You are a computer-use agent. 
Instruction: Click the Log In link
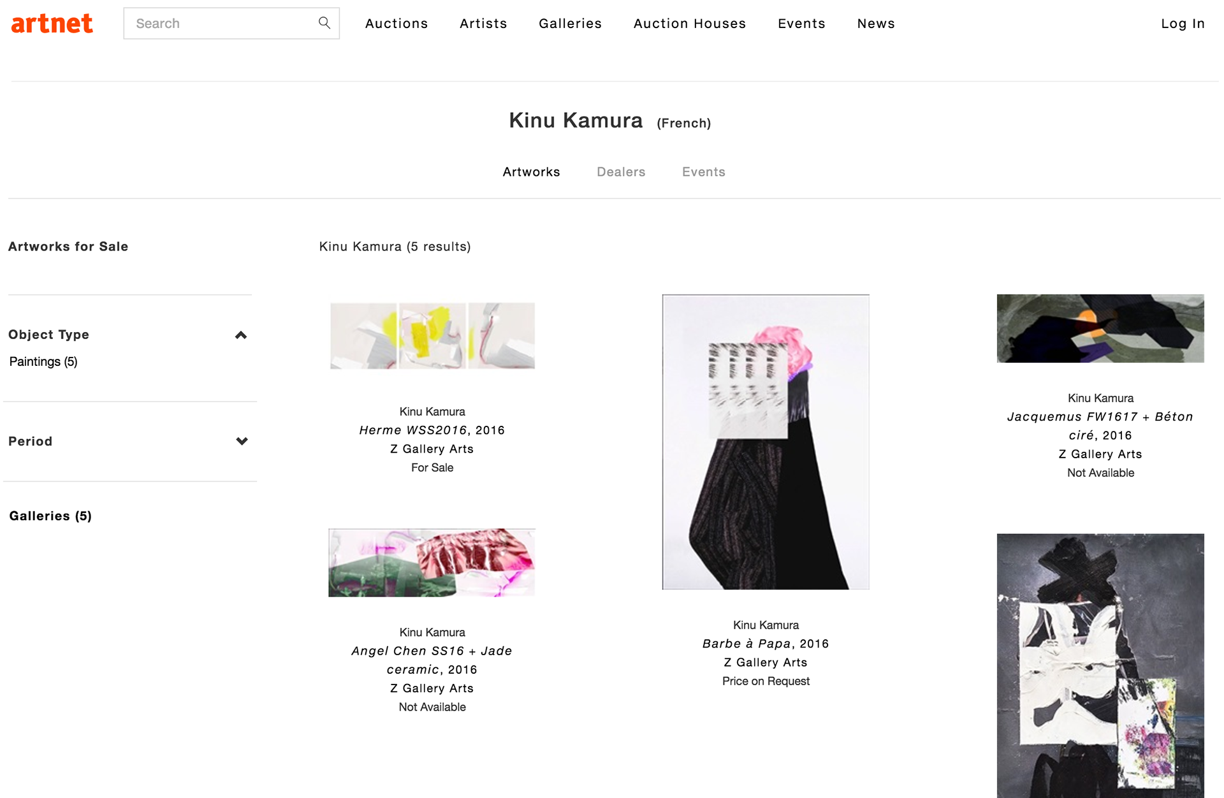(1183, 23)
